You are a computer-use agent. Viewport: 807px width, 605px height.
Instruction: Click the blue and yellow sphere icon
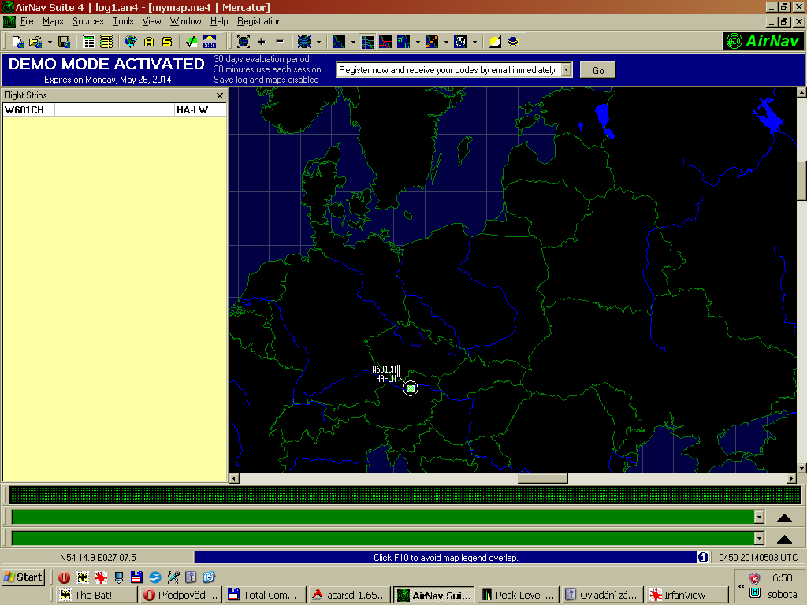point(513,42)
